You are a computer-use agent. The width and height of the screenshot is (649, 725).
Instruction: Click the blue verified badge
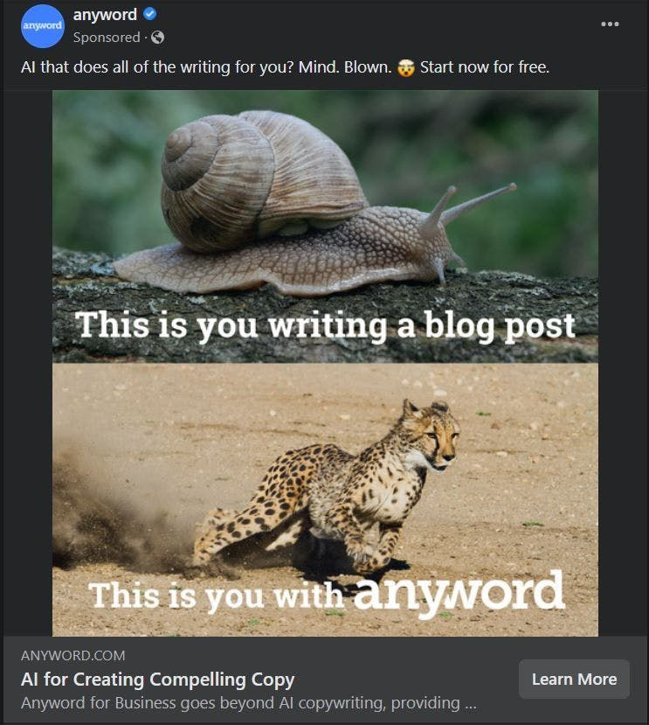pos(149,14)
